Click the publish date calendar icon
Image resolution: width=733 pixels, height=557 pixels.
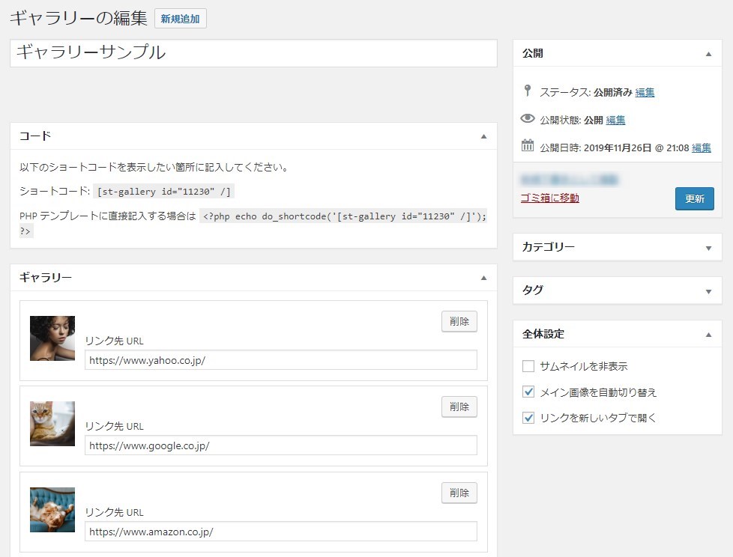tap(528, 146)
